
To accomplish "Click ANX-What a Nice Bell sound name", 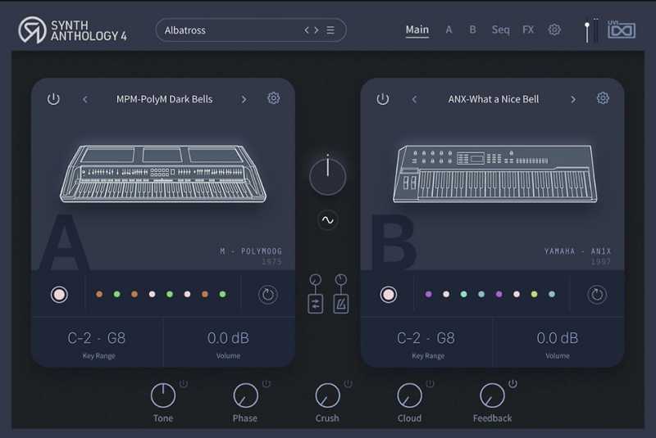I will coord(494,99).
